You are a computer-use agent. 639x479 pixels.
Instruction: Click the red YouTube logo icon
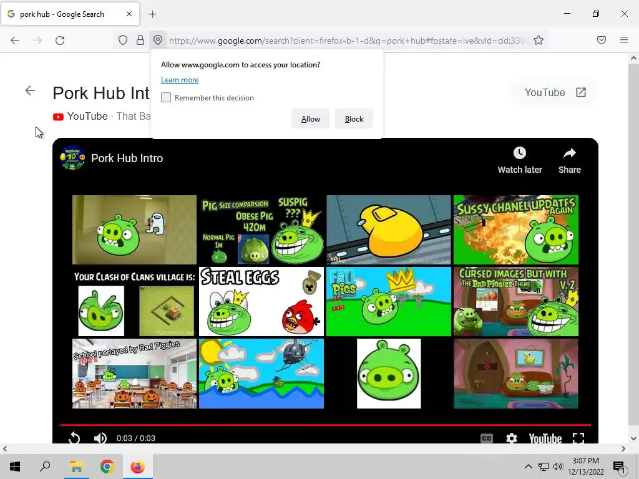click(58, 117)
